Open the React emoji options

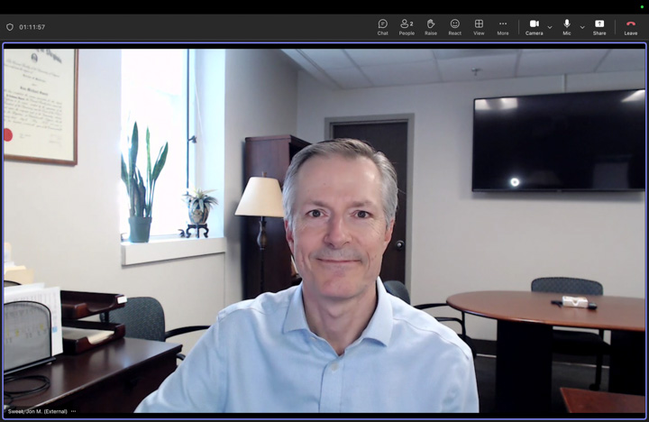[454, 27]
